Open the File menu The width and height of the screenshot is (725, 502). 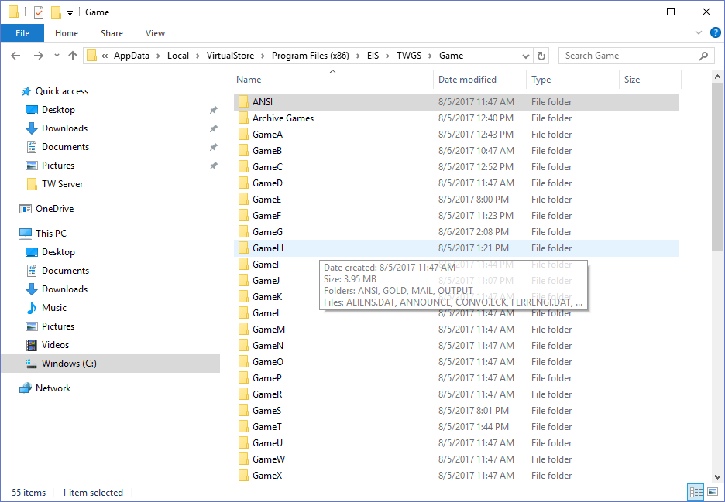[x=22, y=32]
